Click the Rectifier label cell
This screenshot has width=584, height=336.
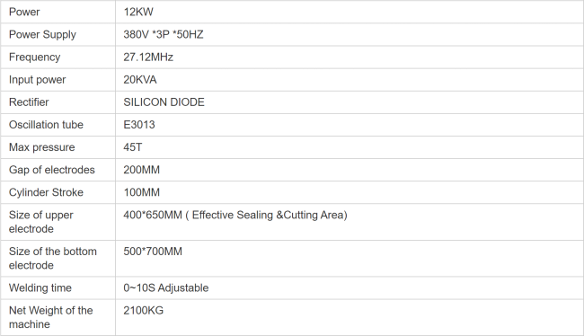(x=58, y=102)
